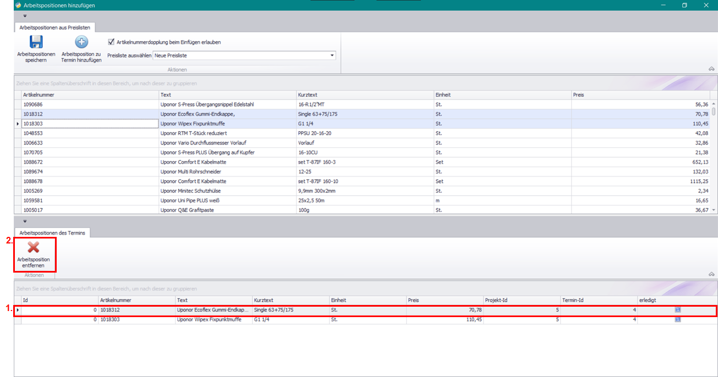The height and width of the screenshot is (377, 718).
Task: Click Artikelnummer cell 1018303 in the price list
Action: click(88, 124)
